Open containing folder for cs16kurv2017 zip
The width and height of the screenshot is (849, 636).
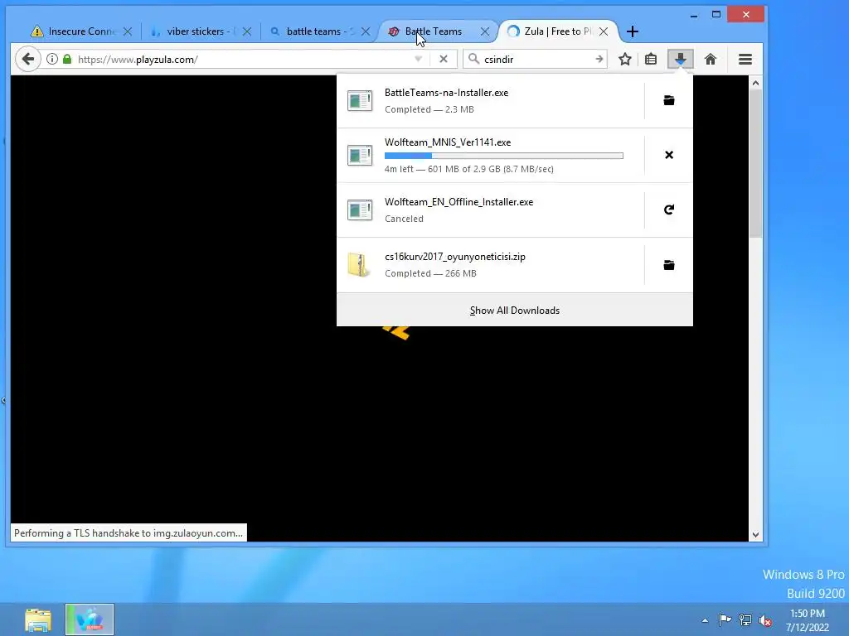[x=669, y=264]
